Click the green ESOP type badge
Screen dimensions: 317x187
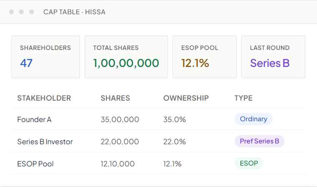point(249,163)
